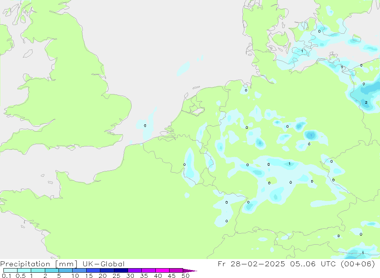Screen dimensions: 380x278
Task: Click the above-50 arrow tip of the legend
Action: (190, 270)
